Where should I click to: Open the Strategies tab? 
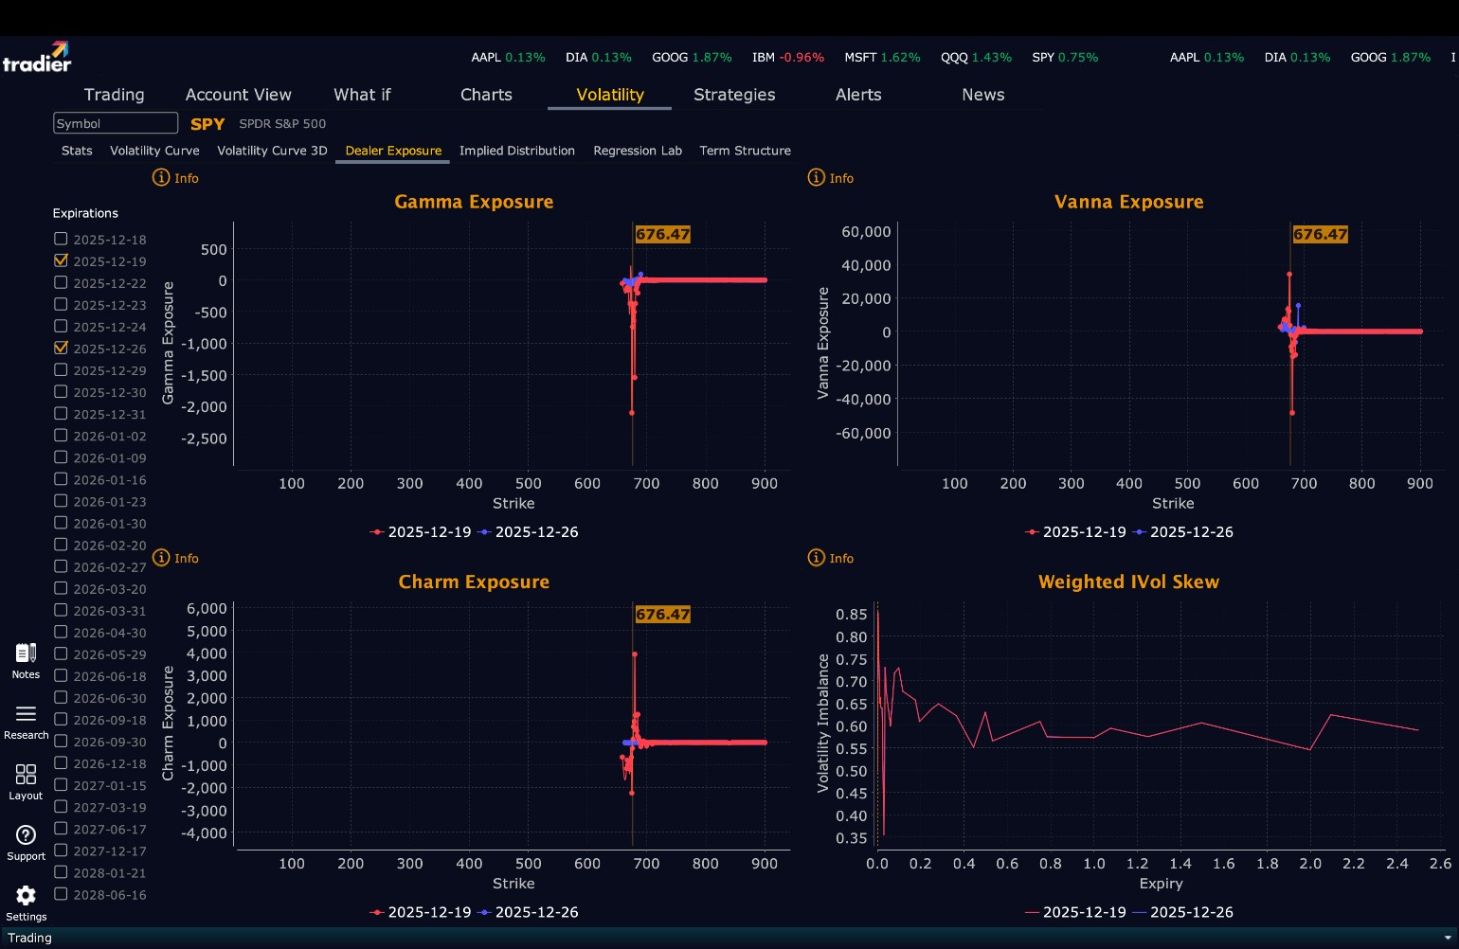(x=734, y=95)
